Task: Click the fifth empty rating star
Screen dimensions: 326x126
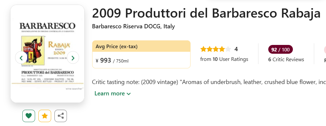Action: click(228, 49)
